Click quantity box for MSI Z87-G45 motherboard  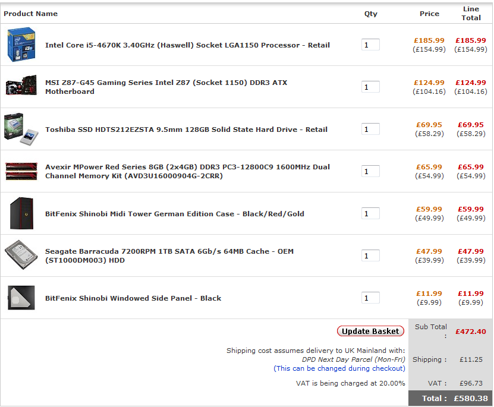click(x=370, y=87)
